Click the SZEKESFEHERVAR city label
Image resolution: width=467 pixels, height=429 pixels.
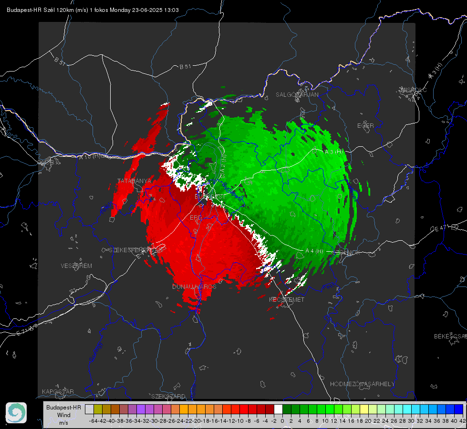[136, 250]
